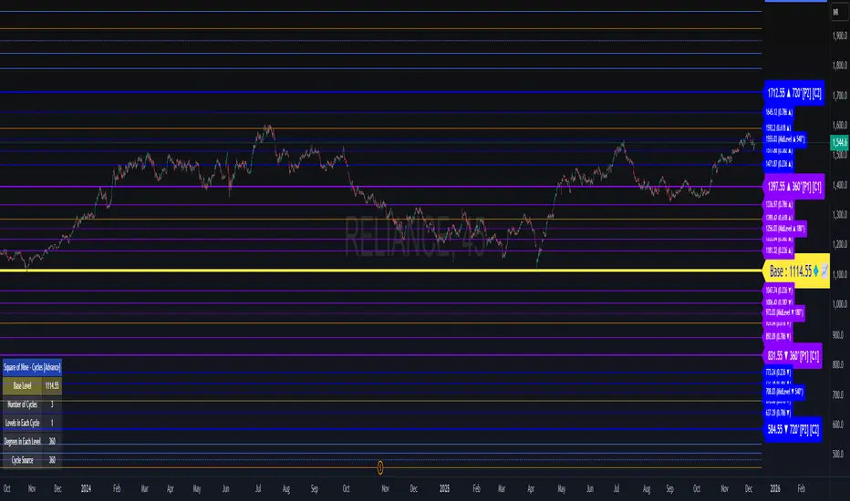Click the Base Level table cell

coord(22,385)
